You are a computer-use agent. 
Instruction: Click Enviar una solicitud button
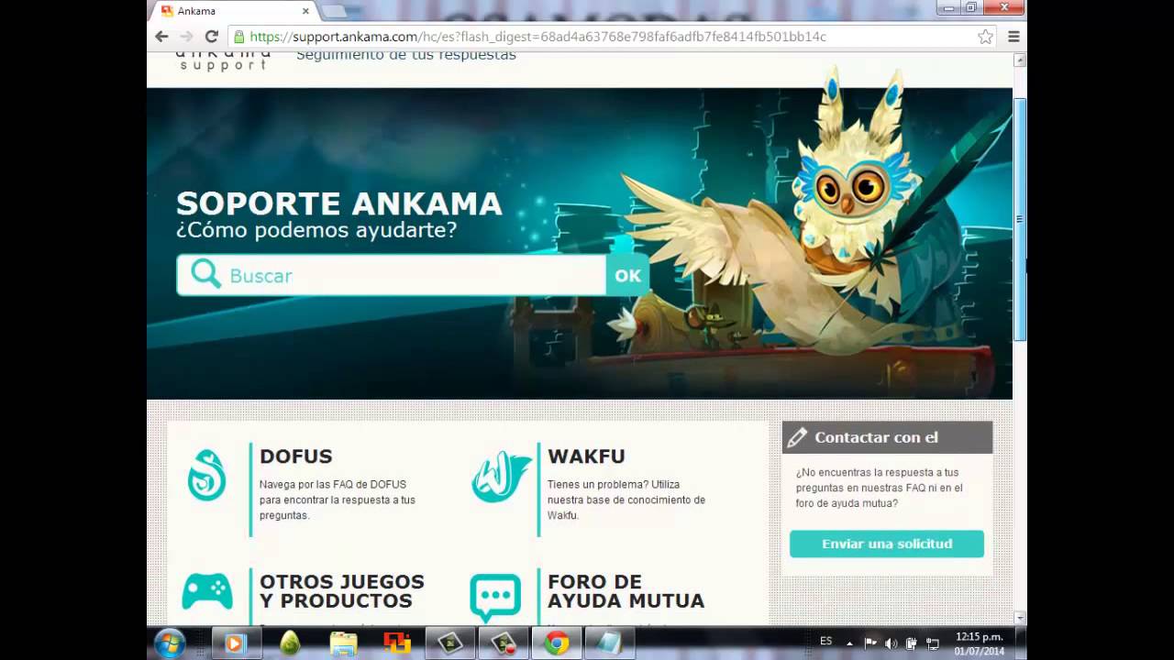[887, 544]
